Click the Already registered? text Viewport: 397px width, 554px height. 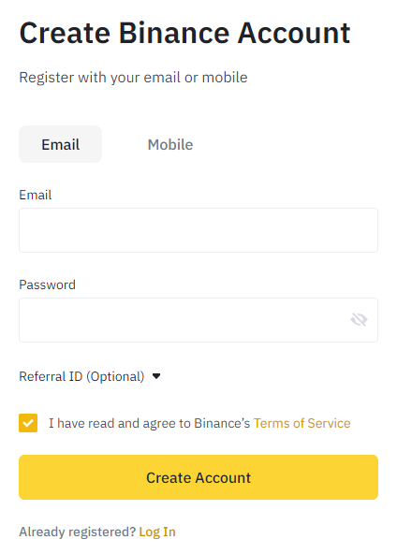click(x=78, y=532)
